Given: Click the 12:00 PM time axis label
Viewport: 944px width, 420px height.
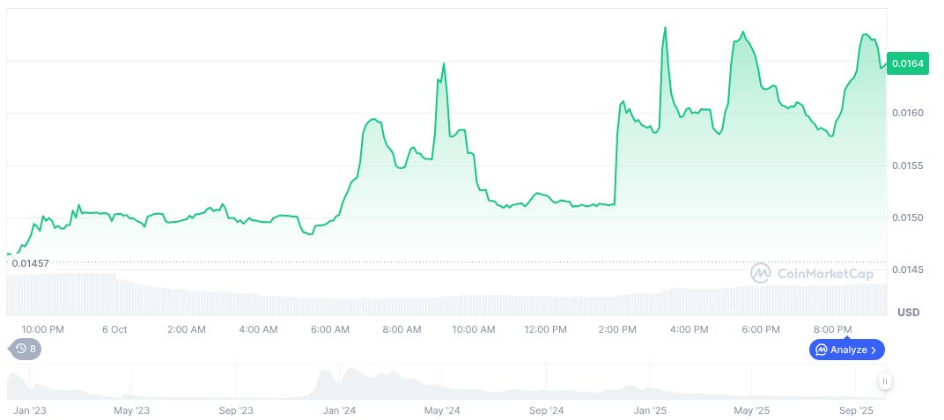Looking at the screenshot, I should [545, 329].
